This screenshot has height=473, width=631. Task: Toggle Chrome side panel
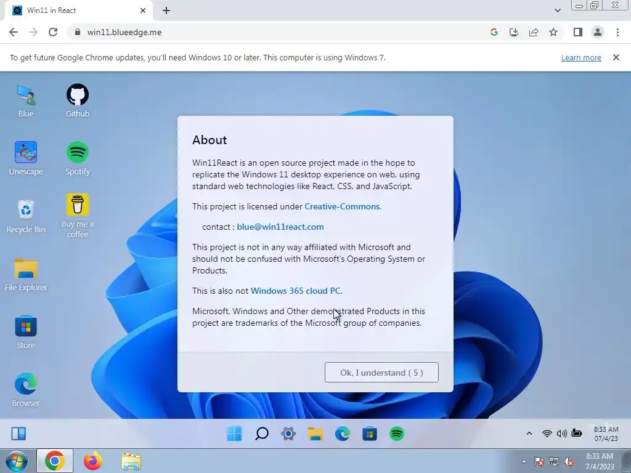click(577, 32)
